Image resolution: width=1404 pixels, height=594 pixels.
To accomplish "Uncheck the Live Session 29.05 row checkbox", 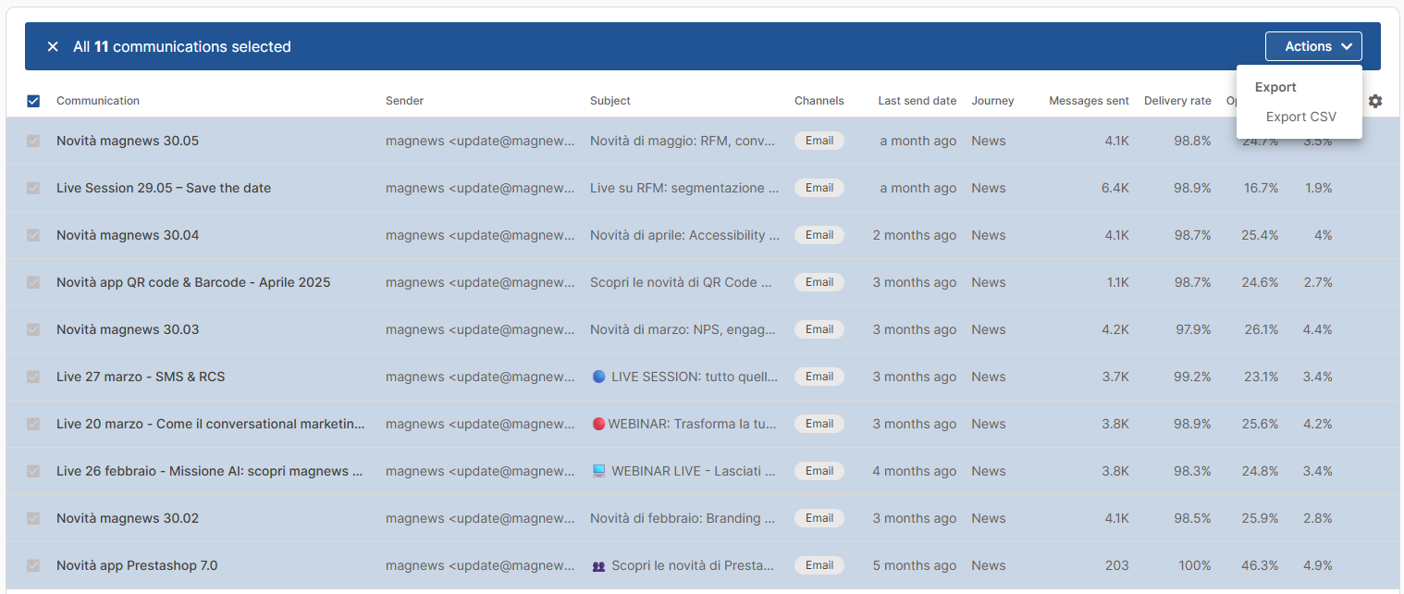I will 33,188.
